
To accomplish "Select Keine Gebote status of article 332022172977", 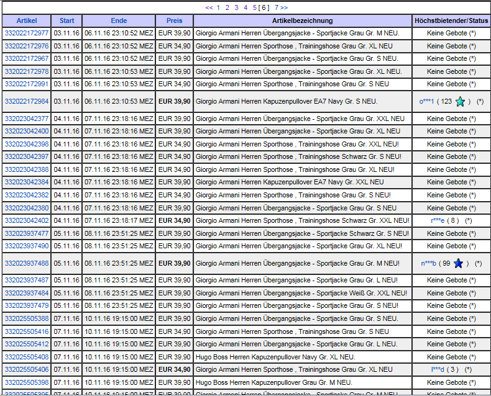I will coord(451,33).
